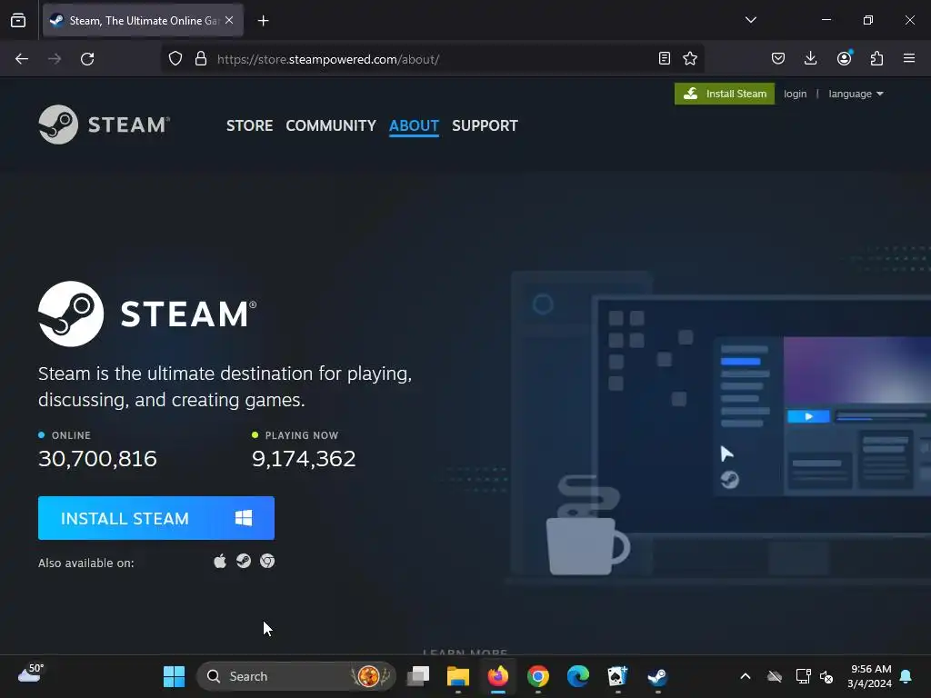Screen dimensions: 931x698
Task: Click the Steam tagline description text
Action: (x=225, y=386)
